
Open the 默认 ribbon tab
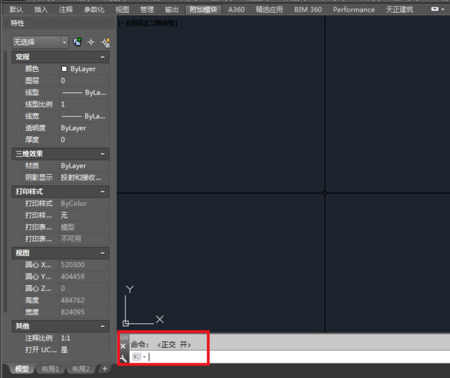[16, 10]
